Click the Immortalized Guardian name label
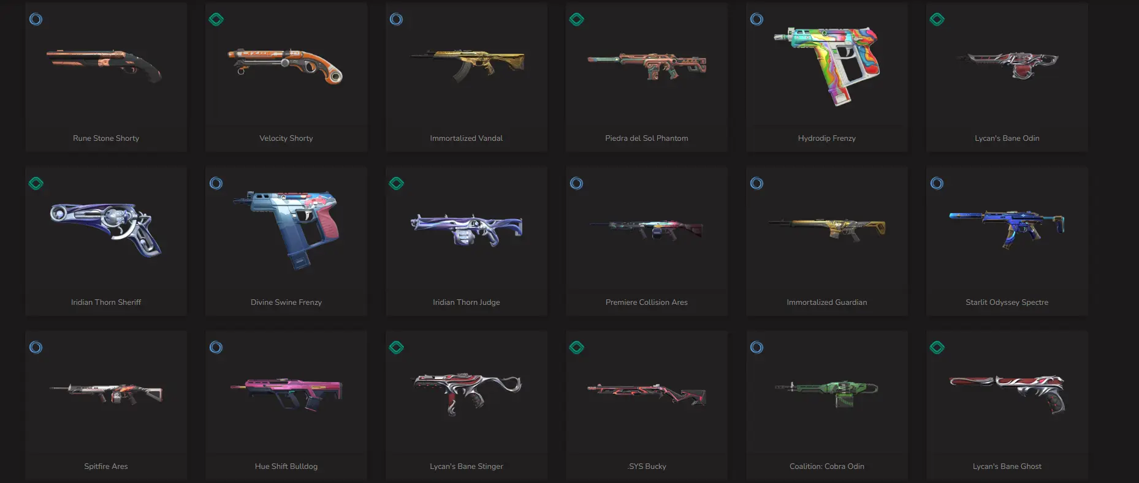This screenshot has height=483, width=1139. 827,302
